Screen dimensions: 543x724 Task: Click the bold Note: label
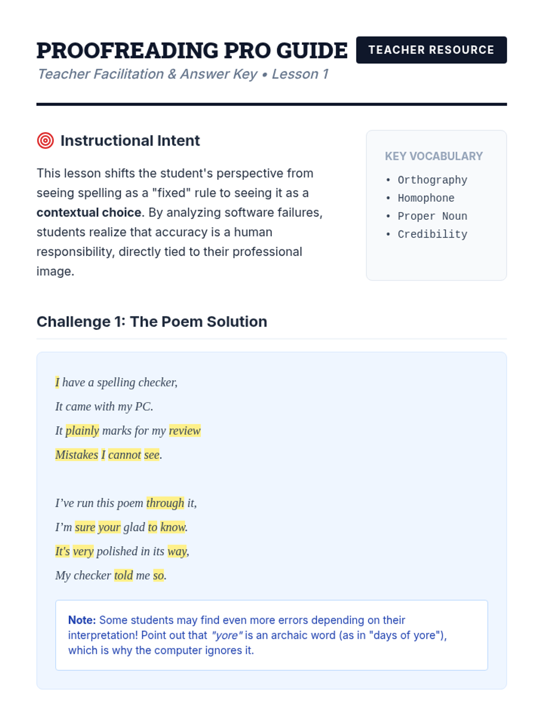coord(82,620)
